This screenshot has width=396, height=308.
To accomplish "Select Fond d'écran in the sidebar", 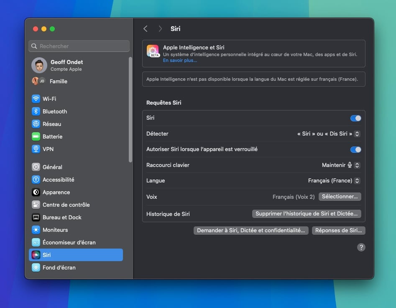I will point(59,268).
